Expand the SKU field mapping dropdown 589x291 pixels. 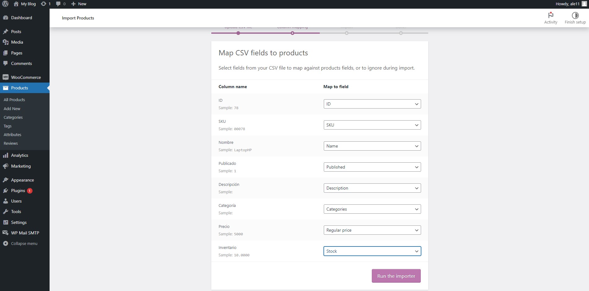pos(372,125)
